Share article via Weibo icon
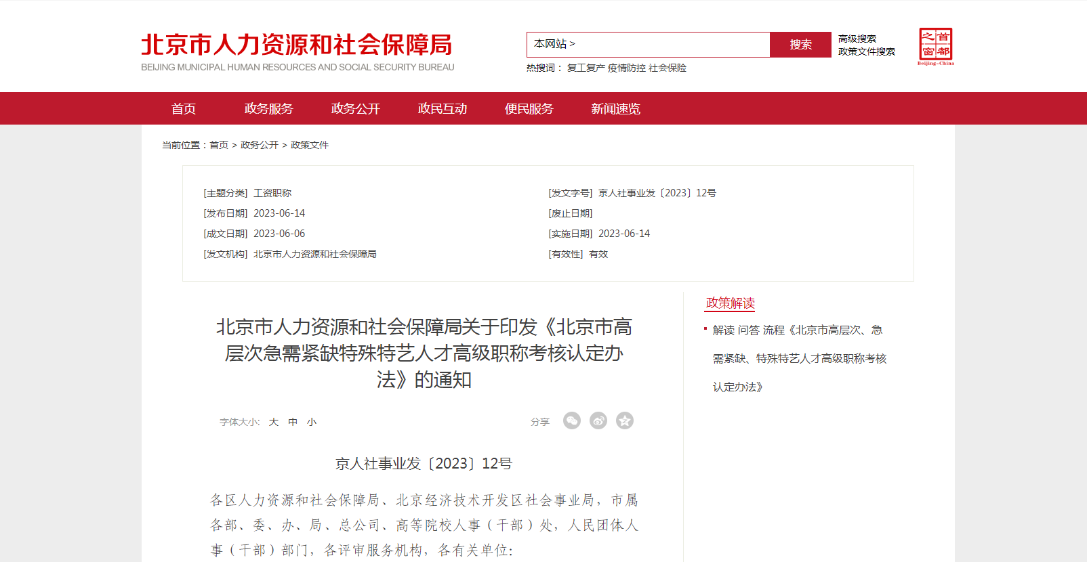This screenshot has height=562, width=1087. click(x=598, y=421)
